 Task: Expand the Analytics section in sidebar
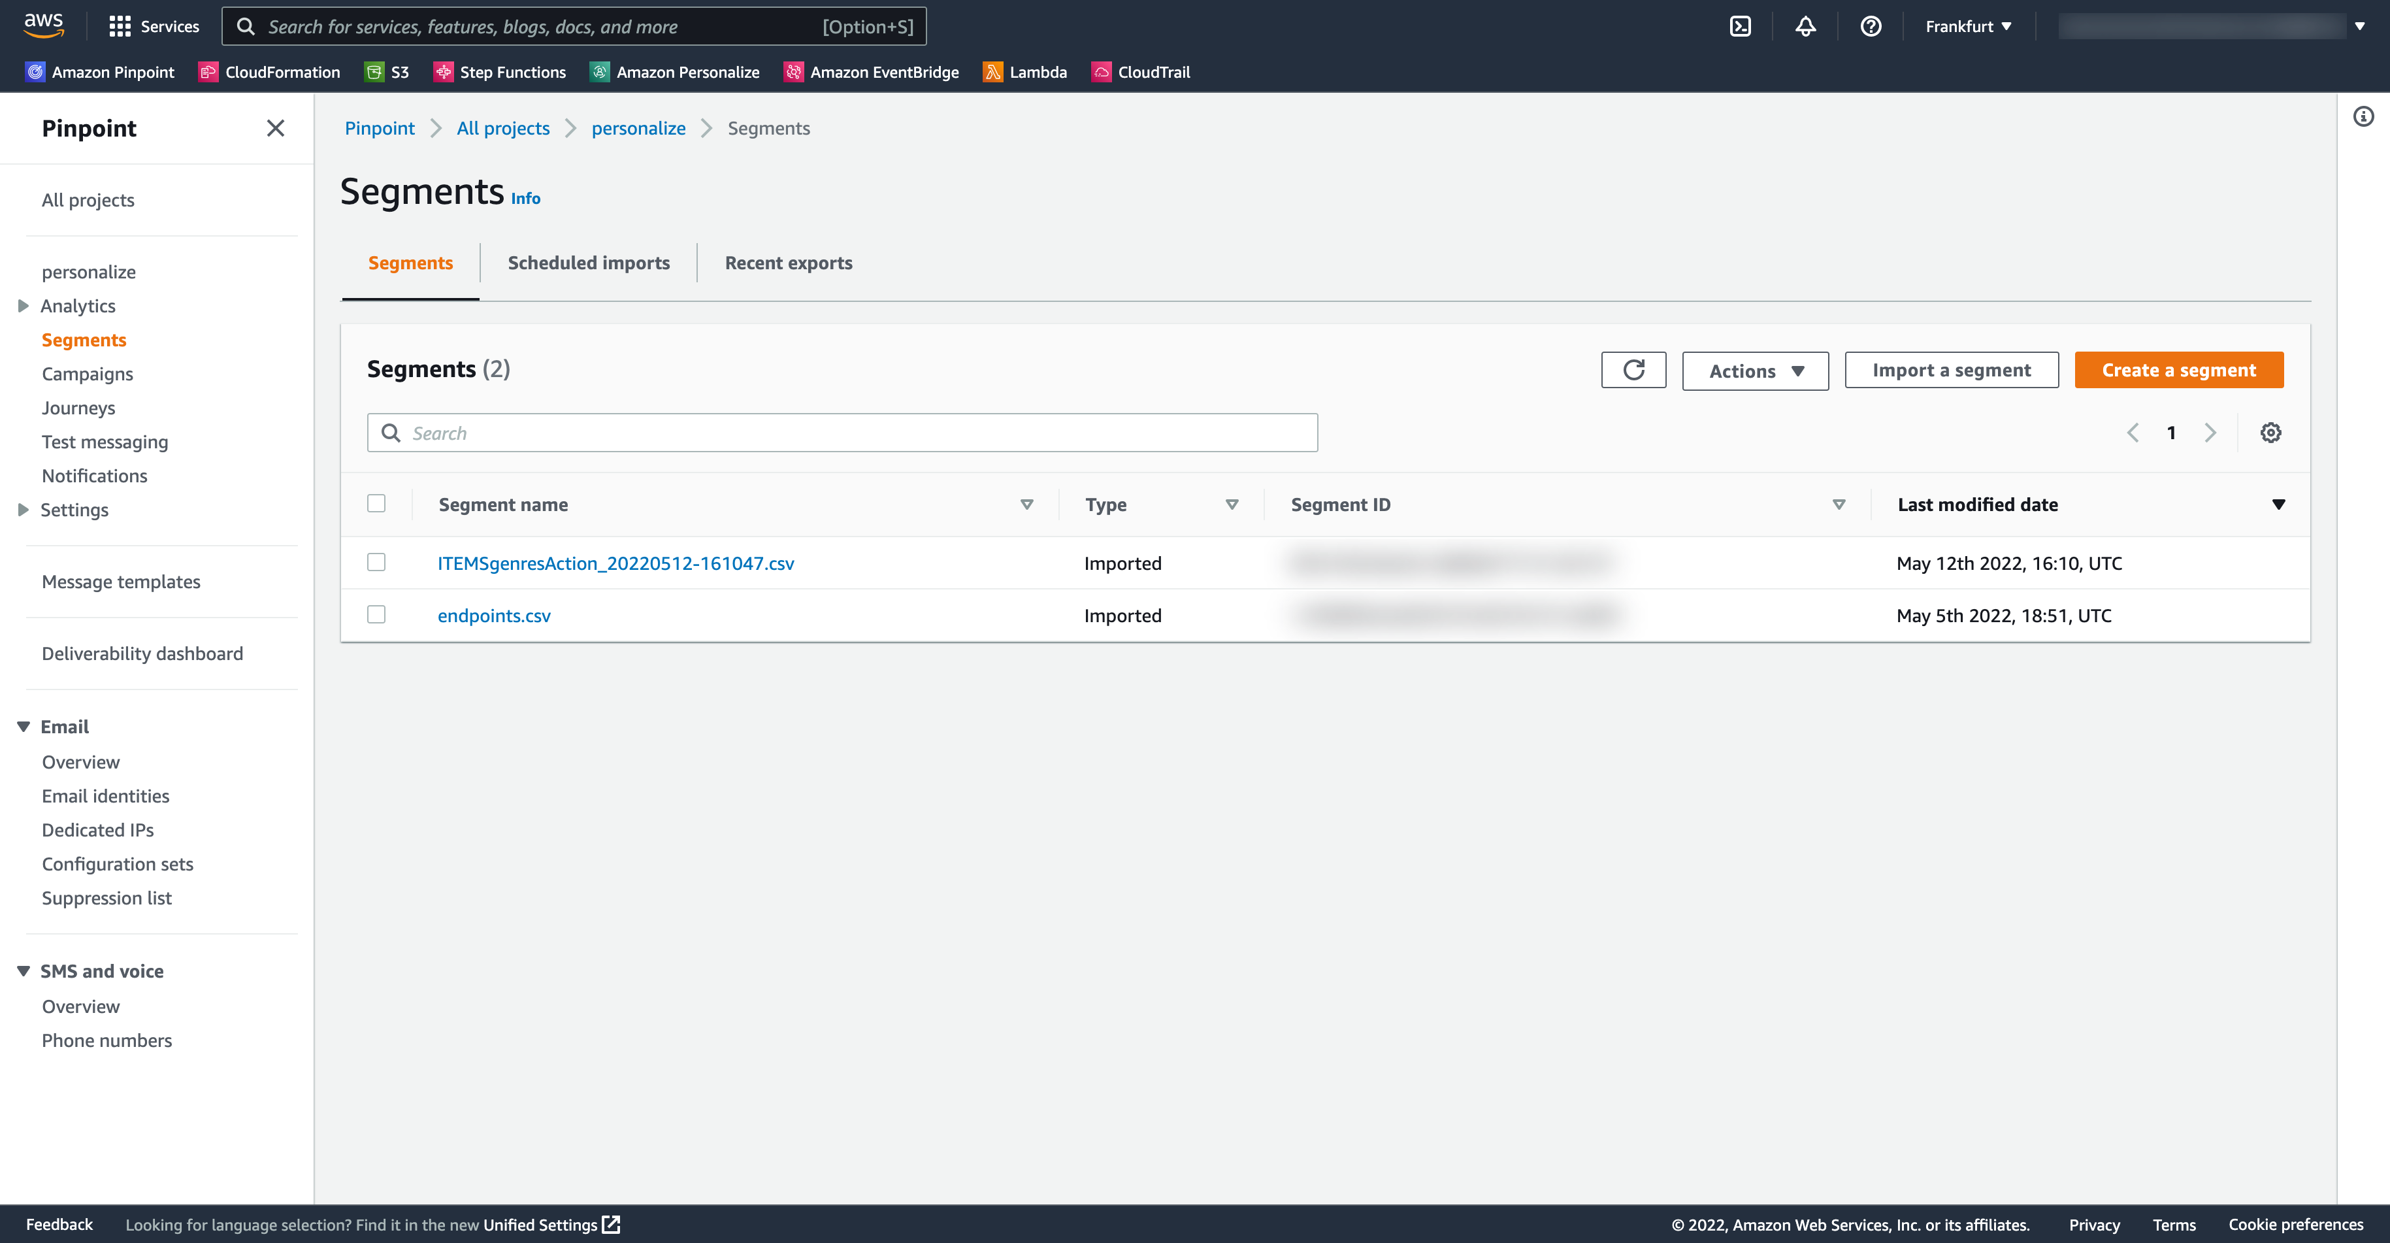(24, 305)
